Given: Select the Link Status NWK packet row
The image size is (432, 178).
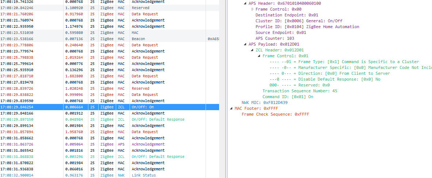Looking at the screenshot, I should (110, 175).
